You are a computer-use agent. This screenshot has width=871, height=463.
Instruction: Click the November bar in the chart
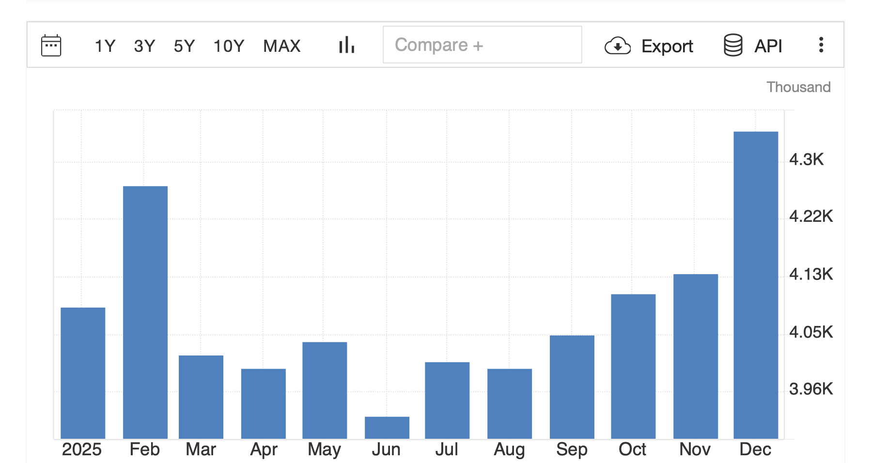coord(695,356)
